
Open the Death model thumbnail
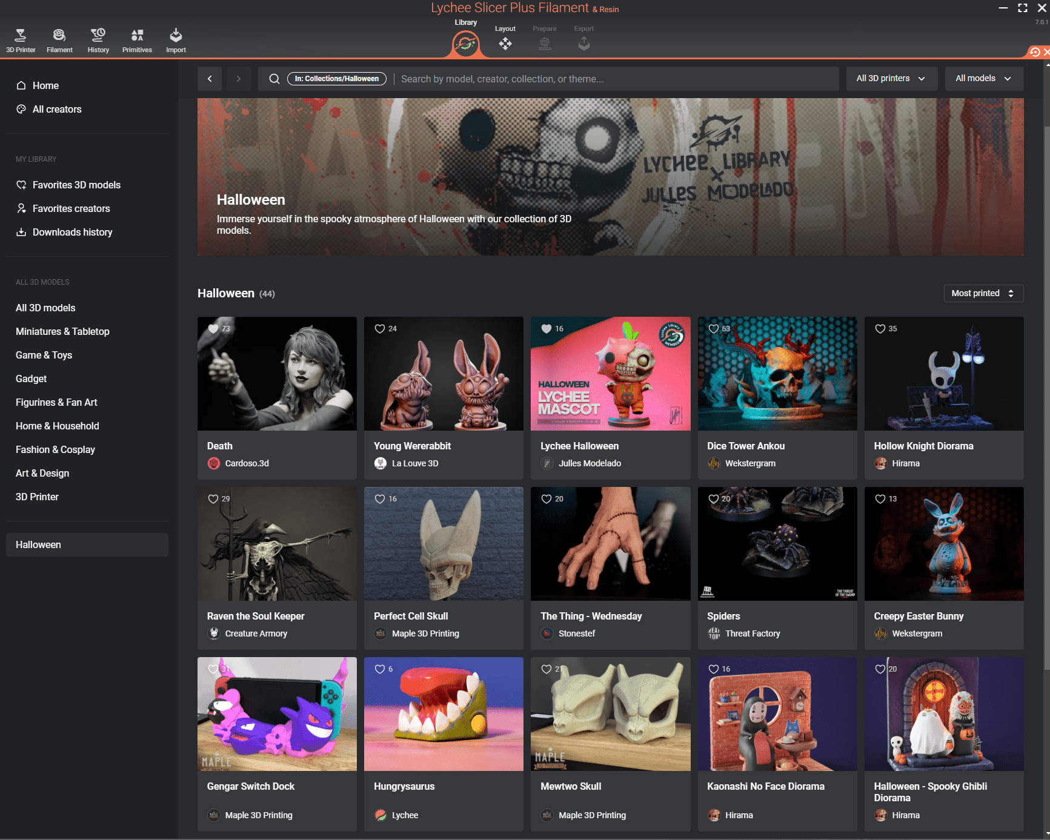(x=277, y=374)
